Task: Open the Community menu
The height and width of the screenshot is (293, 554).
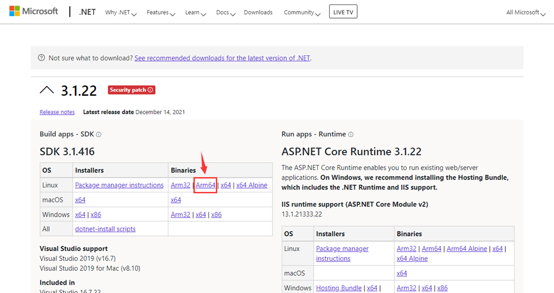Action: [x=302, y=12]
